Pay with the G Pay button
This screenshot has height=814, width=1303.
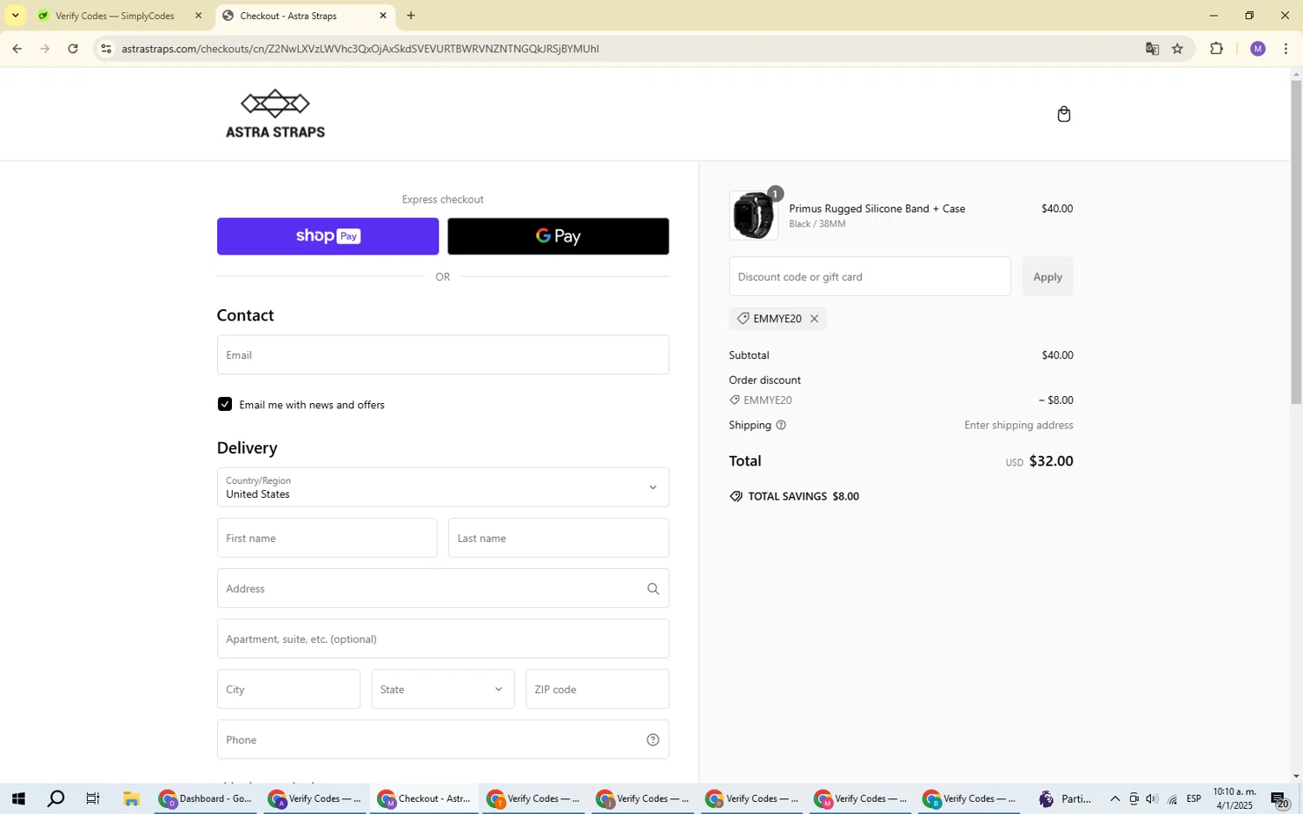pos(559,236)
